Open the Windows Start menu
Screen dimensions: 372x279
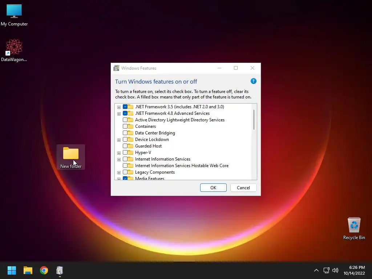pos(12,270)
